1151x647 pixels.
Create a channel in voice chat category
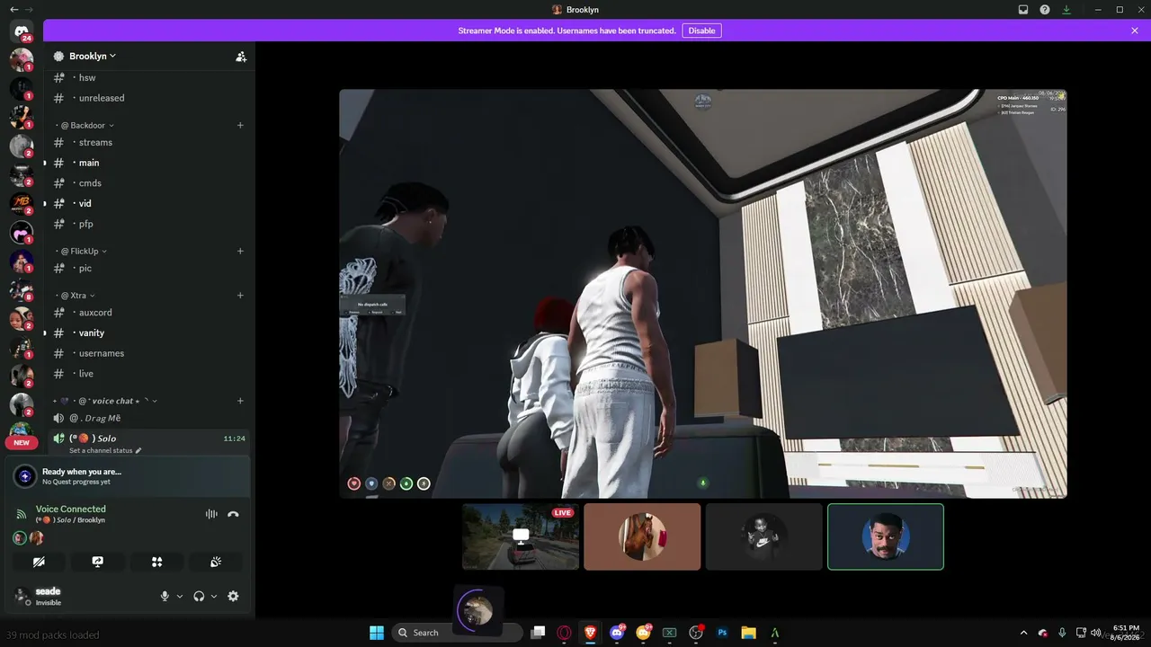(x=240, y=401)
